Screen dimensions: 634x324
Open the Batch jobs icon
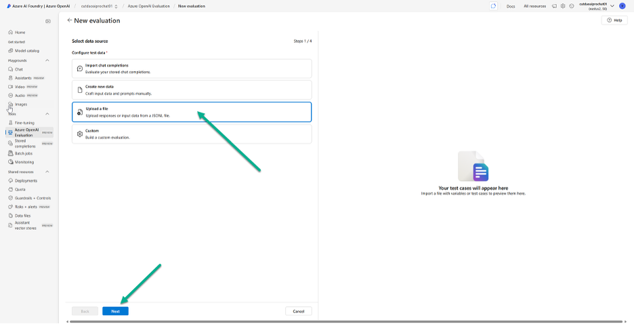[x=11, y=153]
